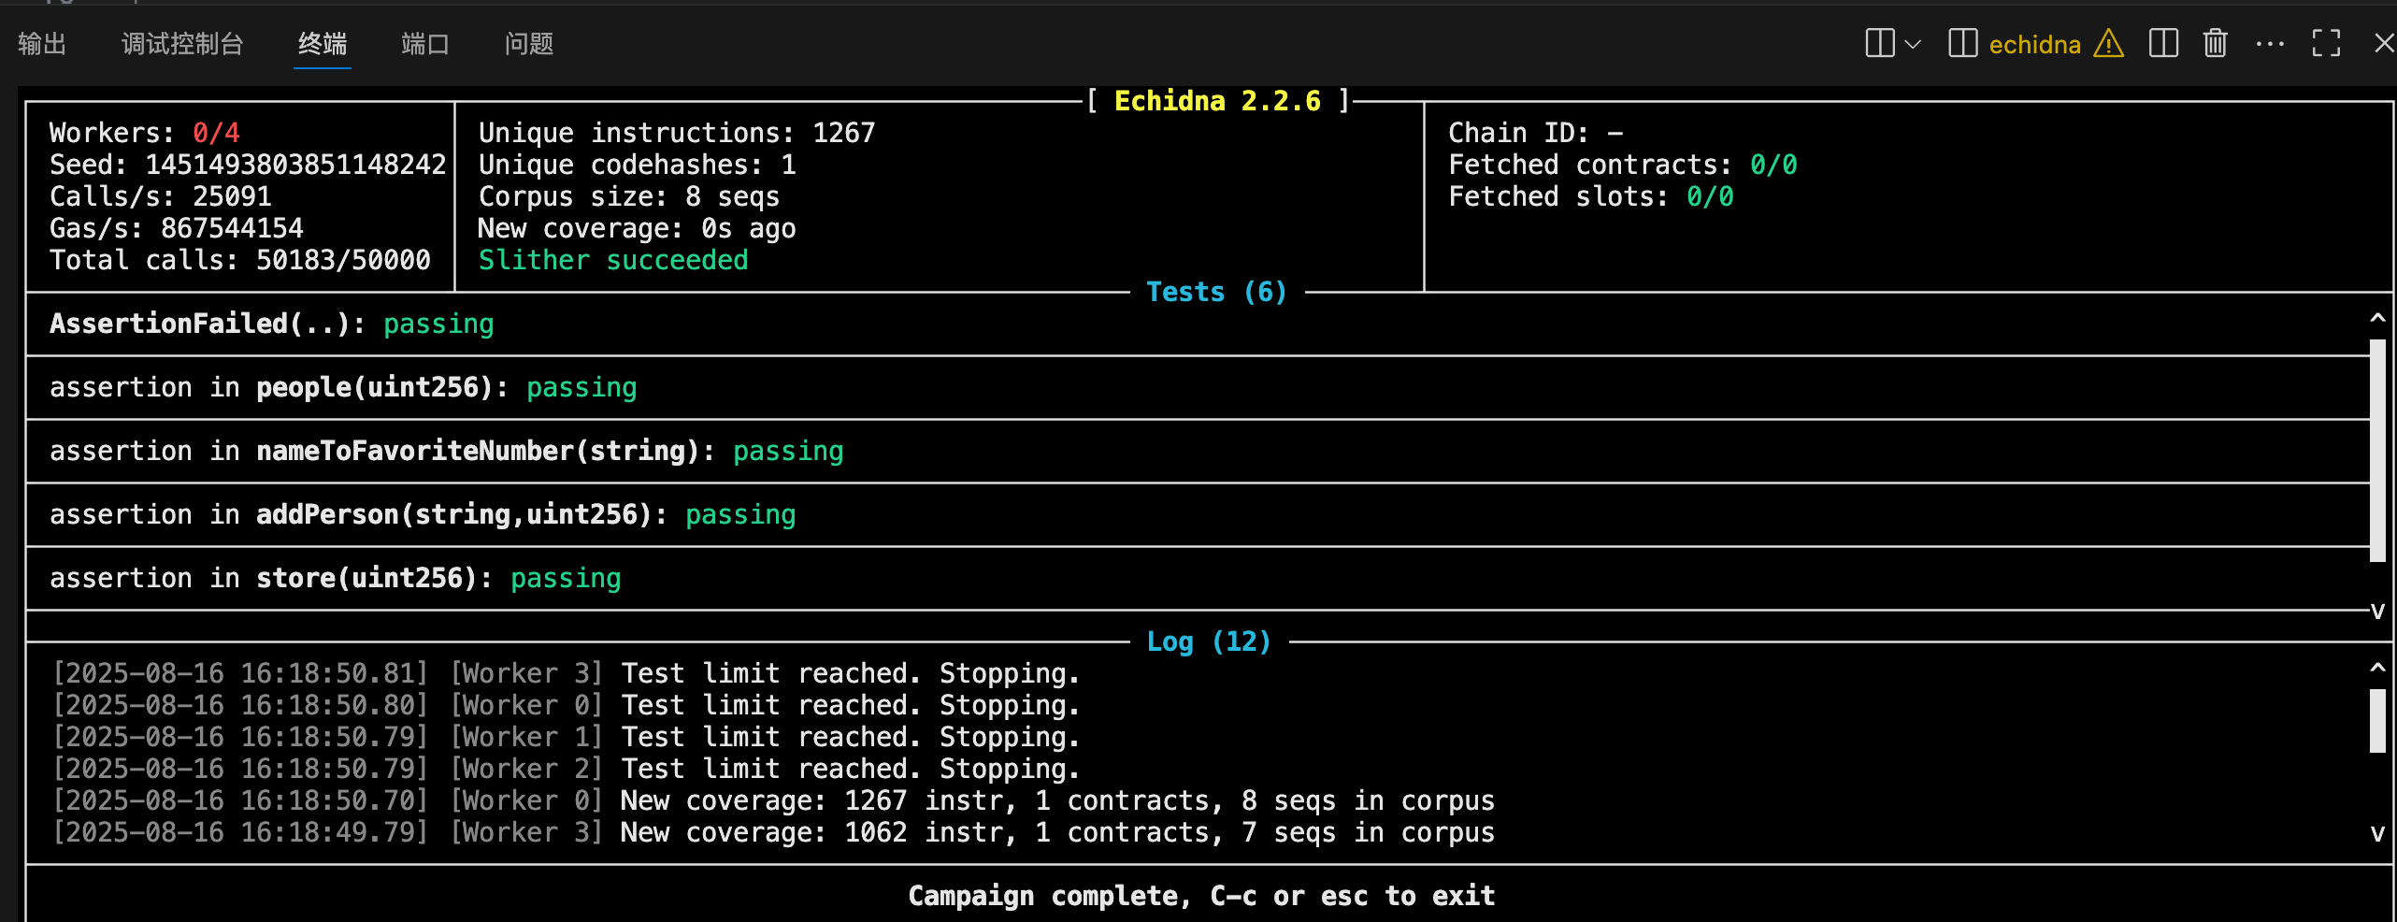Click the Log pane scroll-down arrow

[x=2377, y=833]
